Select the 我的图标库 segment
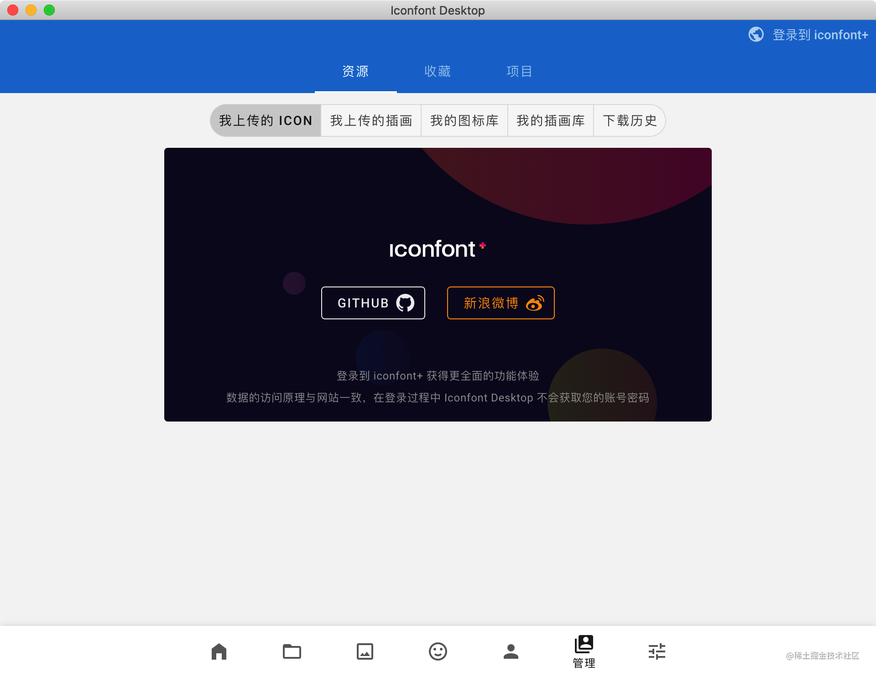876x677 pixels. 464,120
